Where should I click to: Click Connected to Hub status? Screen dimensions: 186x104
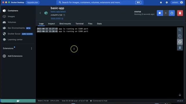(99, 101)
